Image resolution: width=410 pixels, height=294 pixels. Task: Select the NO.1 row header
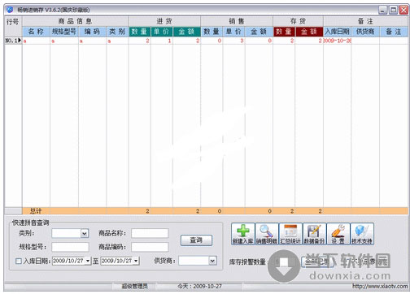[13, 41]
